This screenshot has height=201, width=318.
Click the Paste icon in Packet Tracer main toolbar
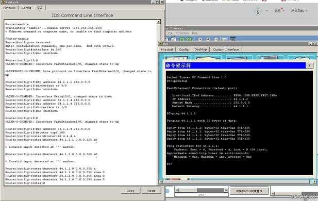[173, 39]
